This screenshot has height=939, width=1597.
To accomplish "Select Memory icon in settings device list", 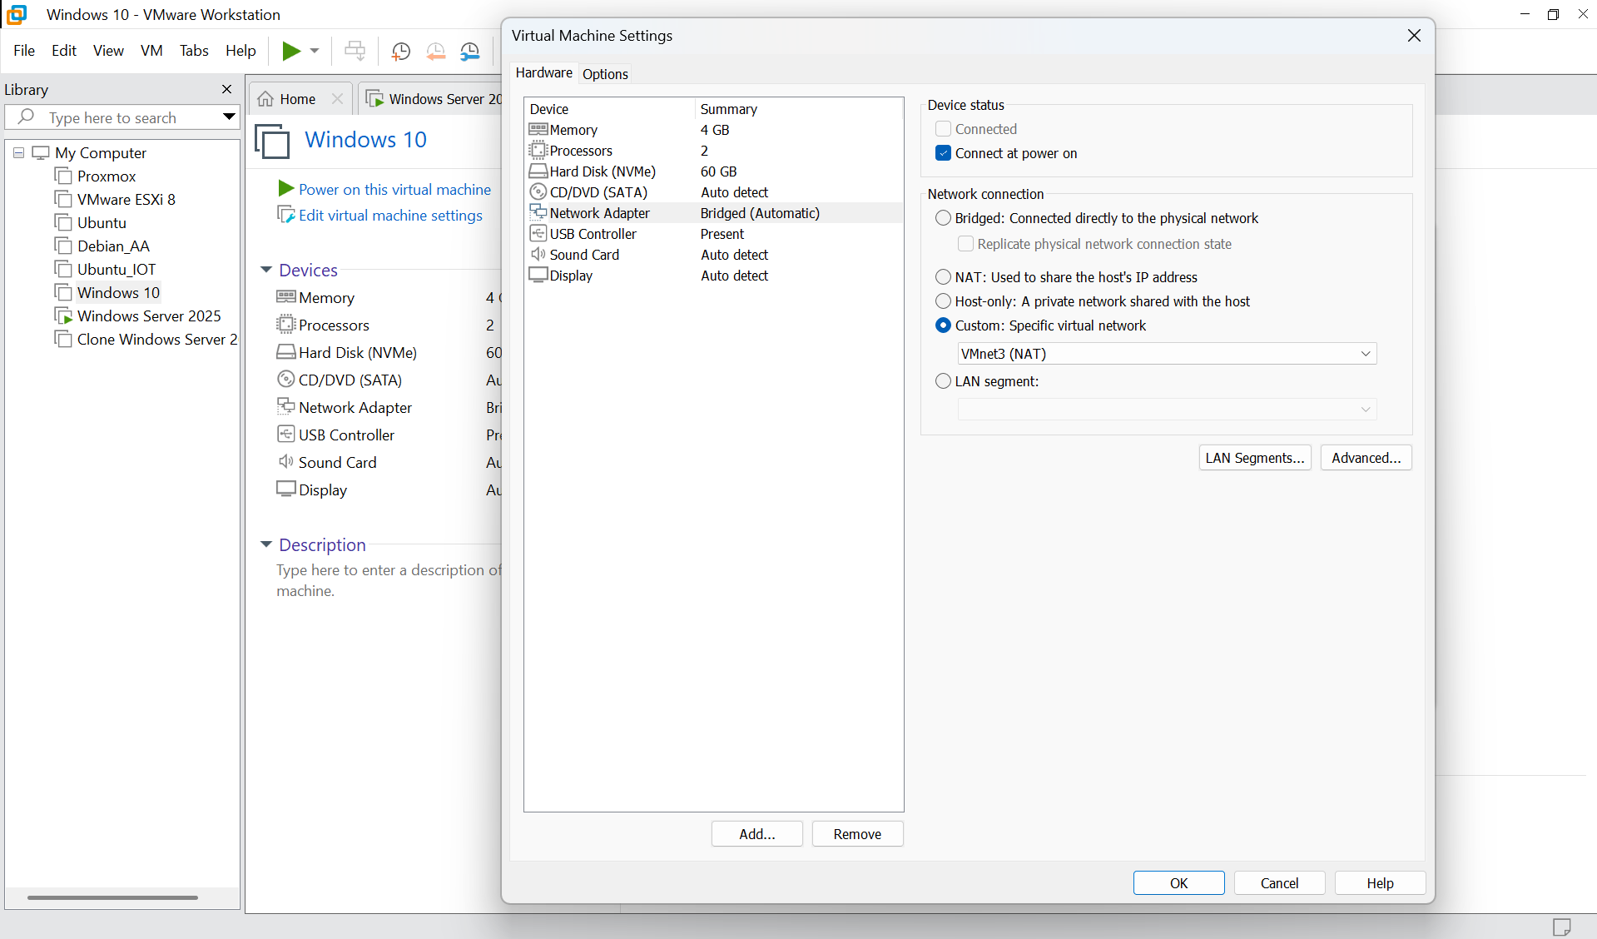I will point(538,130).
